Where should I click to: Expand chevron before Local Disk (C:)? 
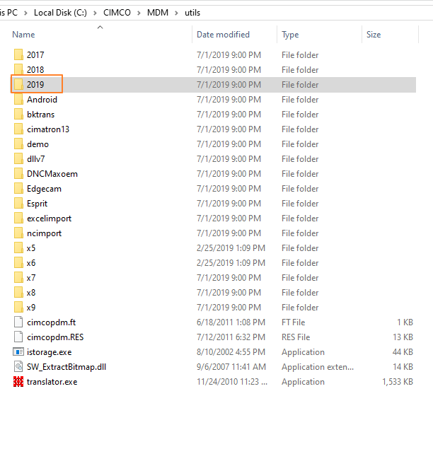[25, 13]
